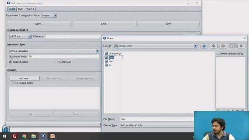Click the Weka icon in Experiment Environment title
This screenshot has width=249, height=140.
8,3
